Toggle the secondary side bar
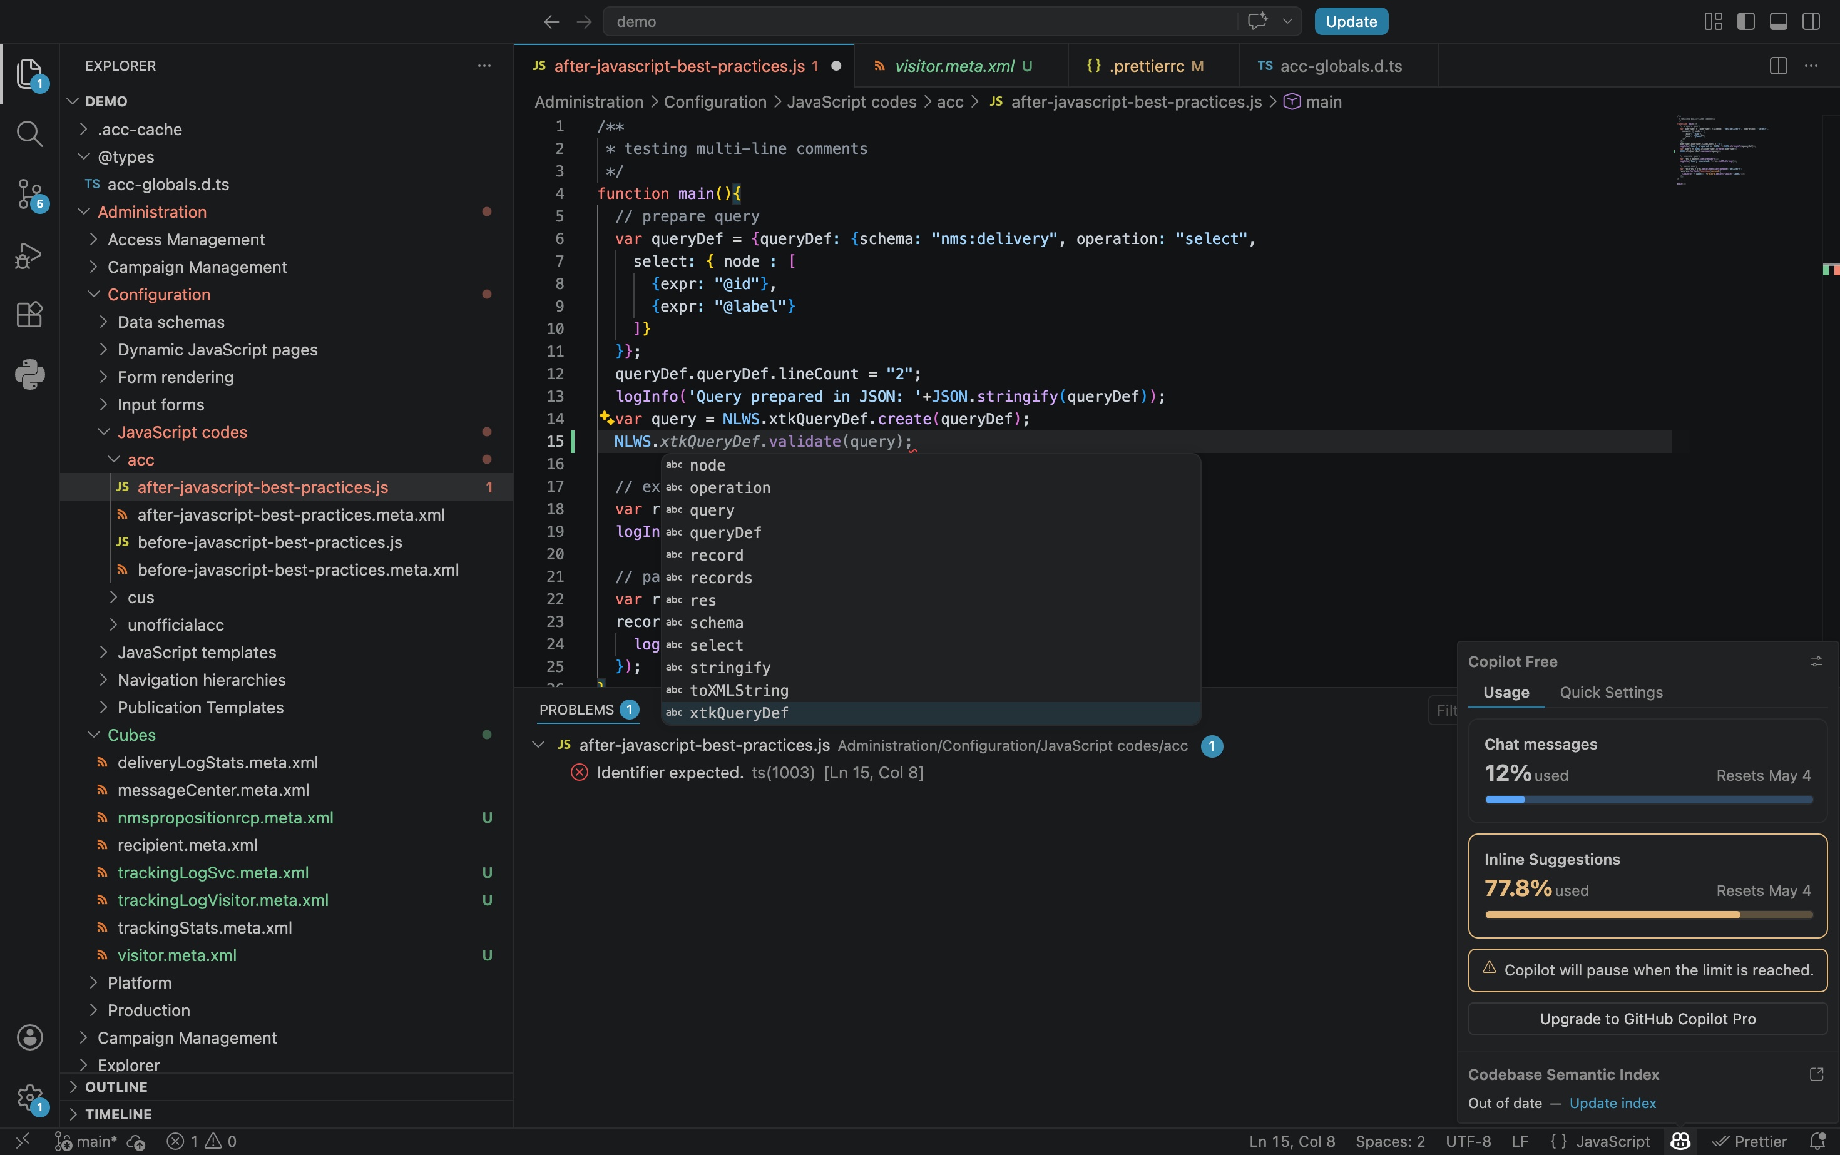This screenshot has width=1840, height=1155. (x=1811, y=21)
